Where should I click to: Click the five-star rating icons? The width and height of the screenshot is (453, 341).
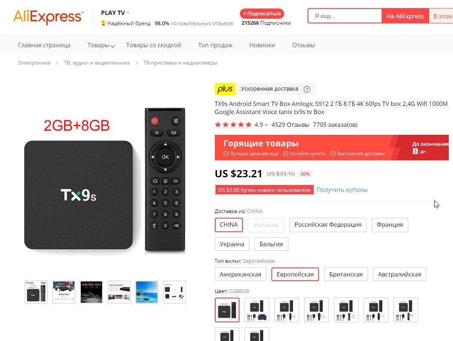(233, 125)
